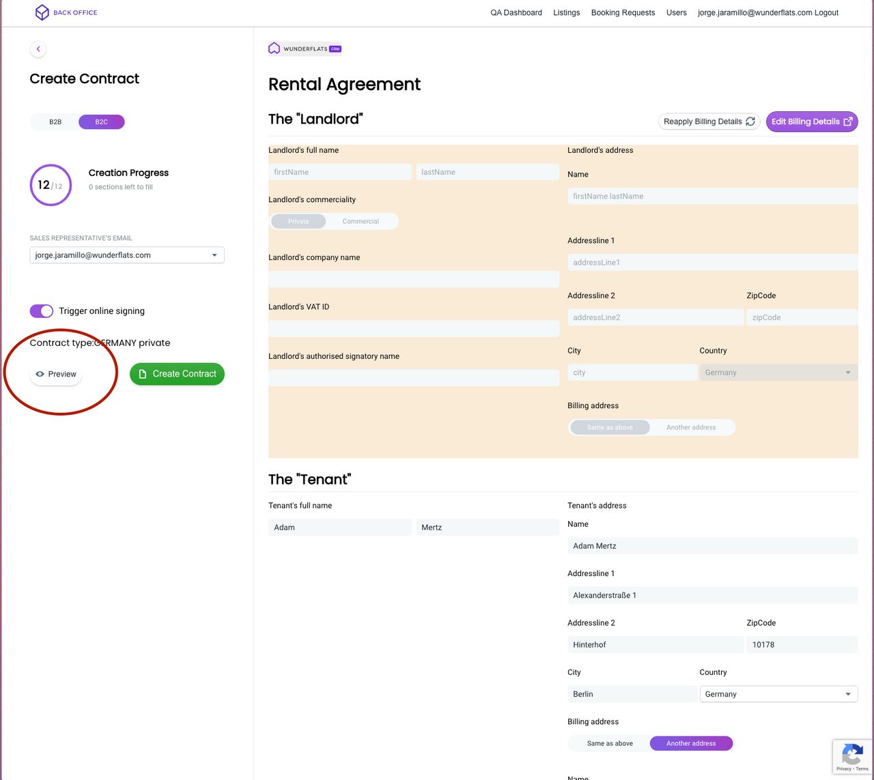Disable the Trigger online signing switch

point(42,311)
